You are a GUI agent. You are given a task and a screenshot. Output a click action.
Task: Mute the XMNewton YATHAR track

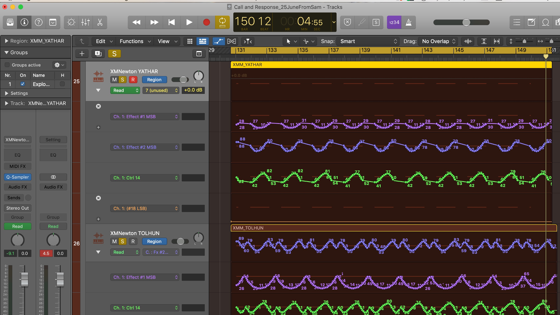[114, 79]
